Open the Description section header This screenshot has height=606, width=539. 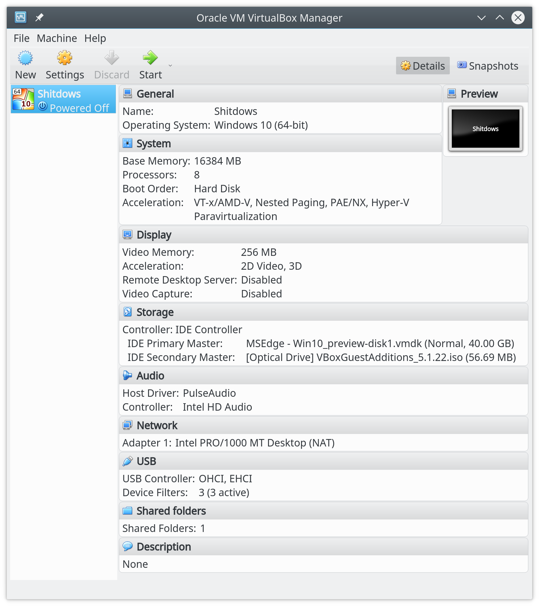pos(164,547)
